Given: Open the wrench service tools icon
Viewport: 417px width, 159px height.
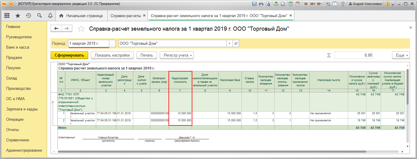Looking at the screenshot, I should click(343, 4).
